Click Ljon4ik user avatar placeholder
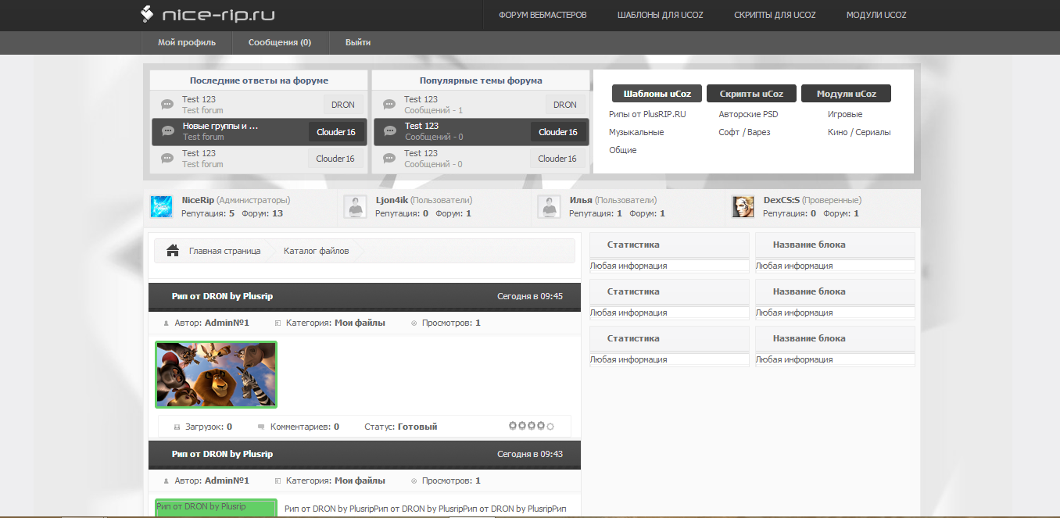The image size is (1060, 518). tap(356, 207)
